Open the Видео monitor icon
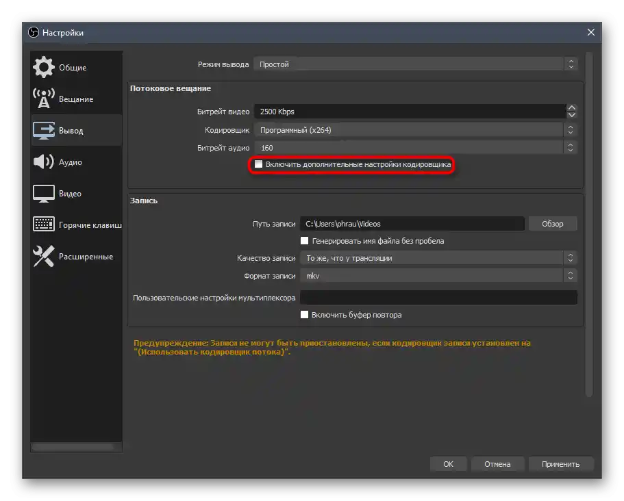The image size is (624, 501). (44, 194)
